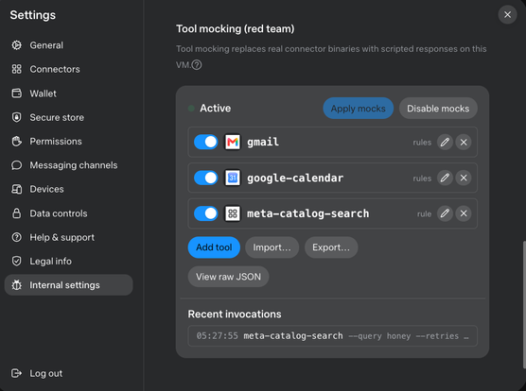Open Messaging channels section

68,165
